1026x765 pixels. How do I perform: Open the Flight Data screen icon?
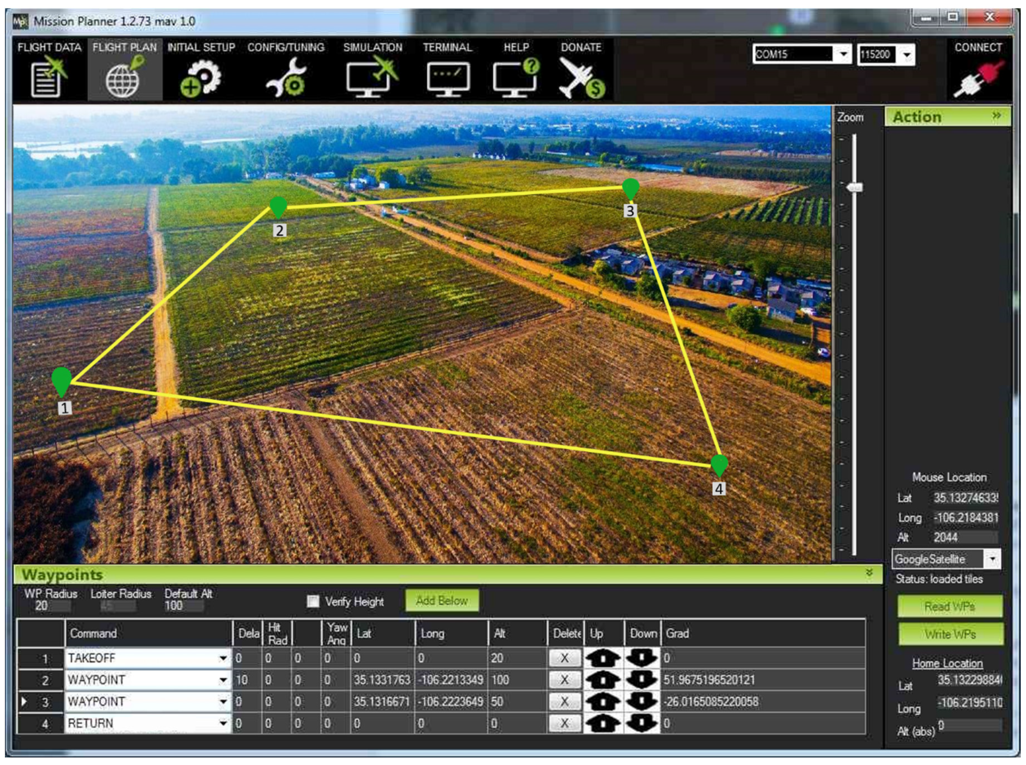click(48, 78)
